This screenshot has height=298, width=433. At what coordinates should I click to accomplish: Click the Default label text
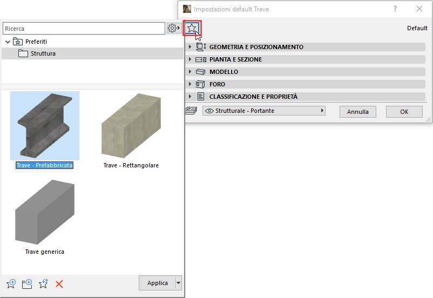[417, 28]
